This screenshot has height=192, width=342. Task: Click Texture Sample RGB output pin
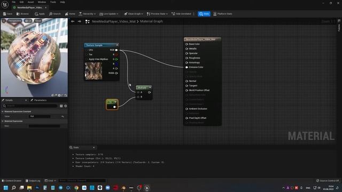116,50
